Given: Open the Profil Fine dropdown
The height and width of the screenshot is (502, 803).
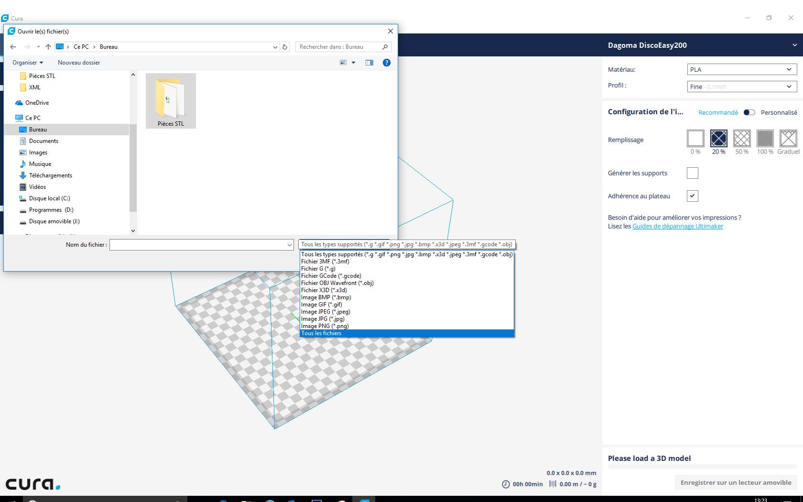Looking at the screenshot, I should click(742, 87).
